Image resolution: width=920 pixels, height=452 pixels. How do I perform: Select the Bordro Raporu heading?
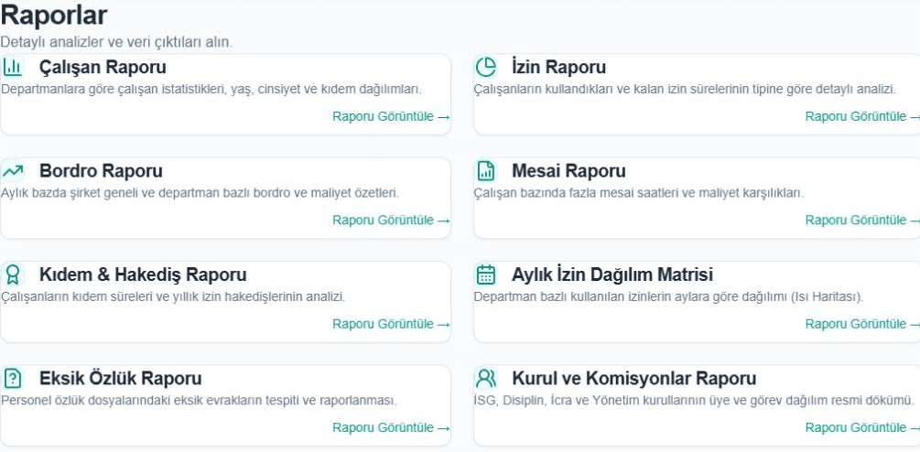pyautogui.click(x=101, y=171)
